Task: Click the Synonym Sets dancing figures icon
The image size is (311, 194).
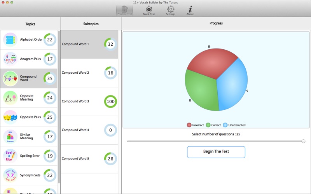Action: coord(10,175)
